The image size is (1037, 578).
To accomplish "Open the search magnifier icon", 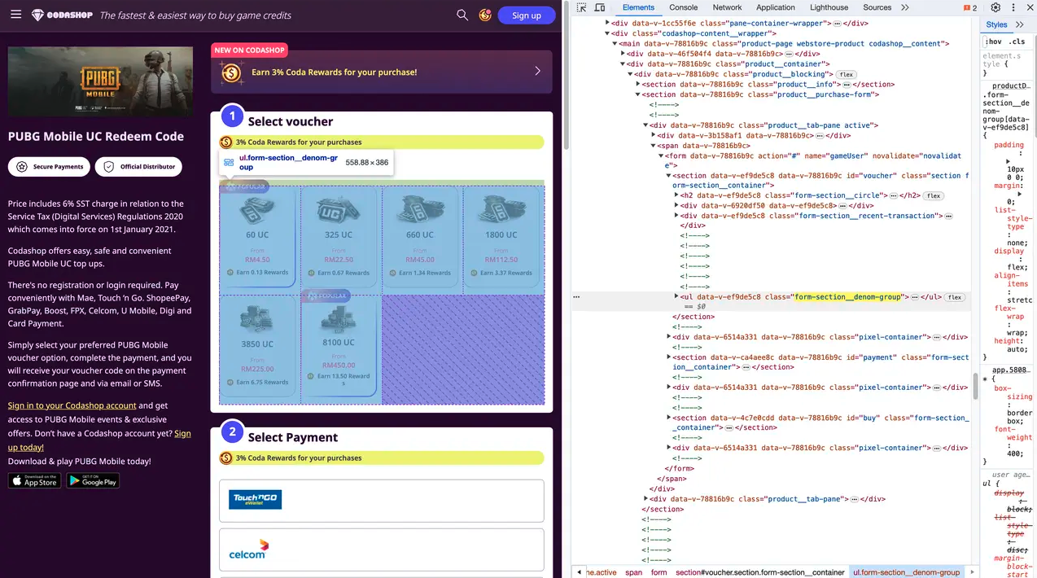I will click(x=462, y=15).
